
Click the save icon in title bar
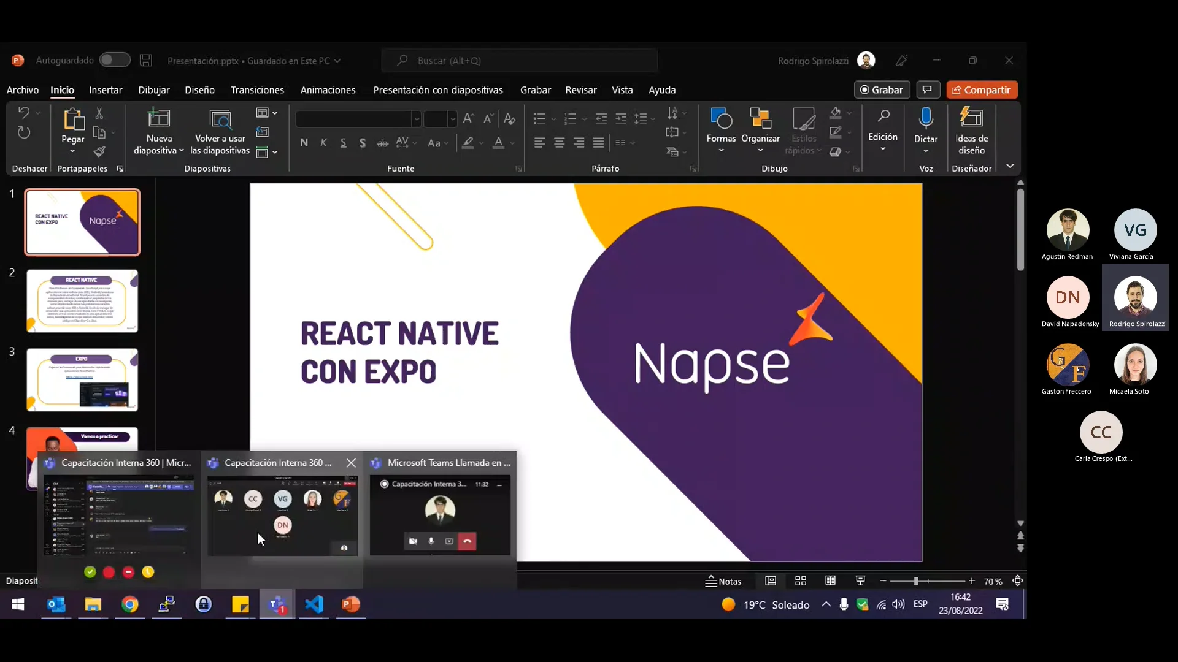pos(145,60)
